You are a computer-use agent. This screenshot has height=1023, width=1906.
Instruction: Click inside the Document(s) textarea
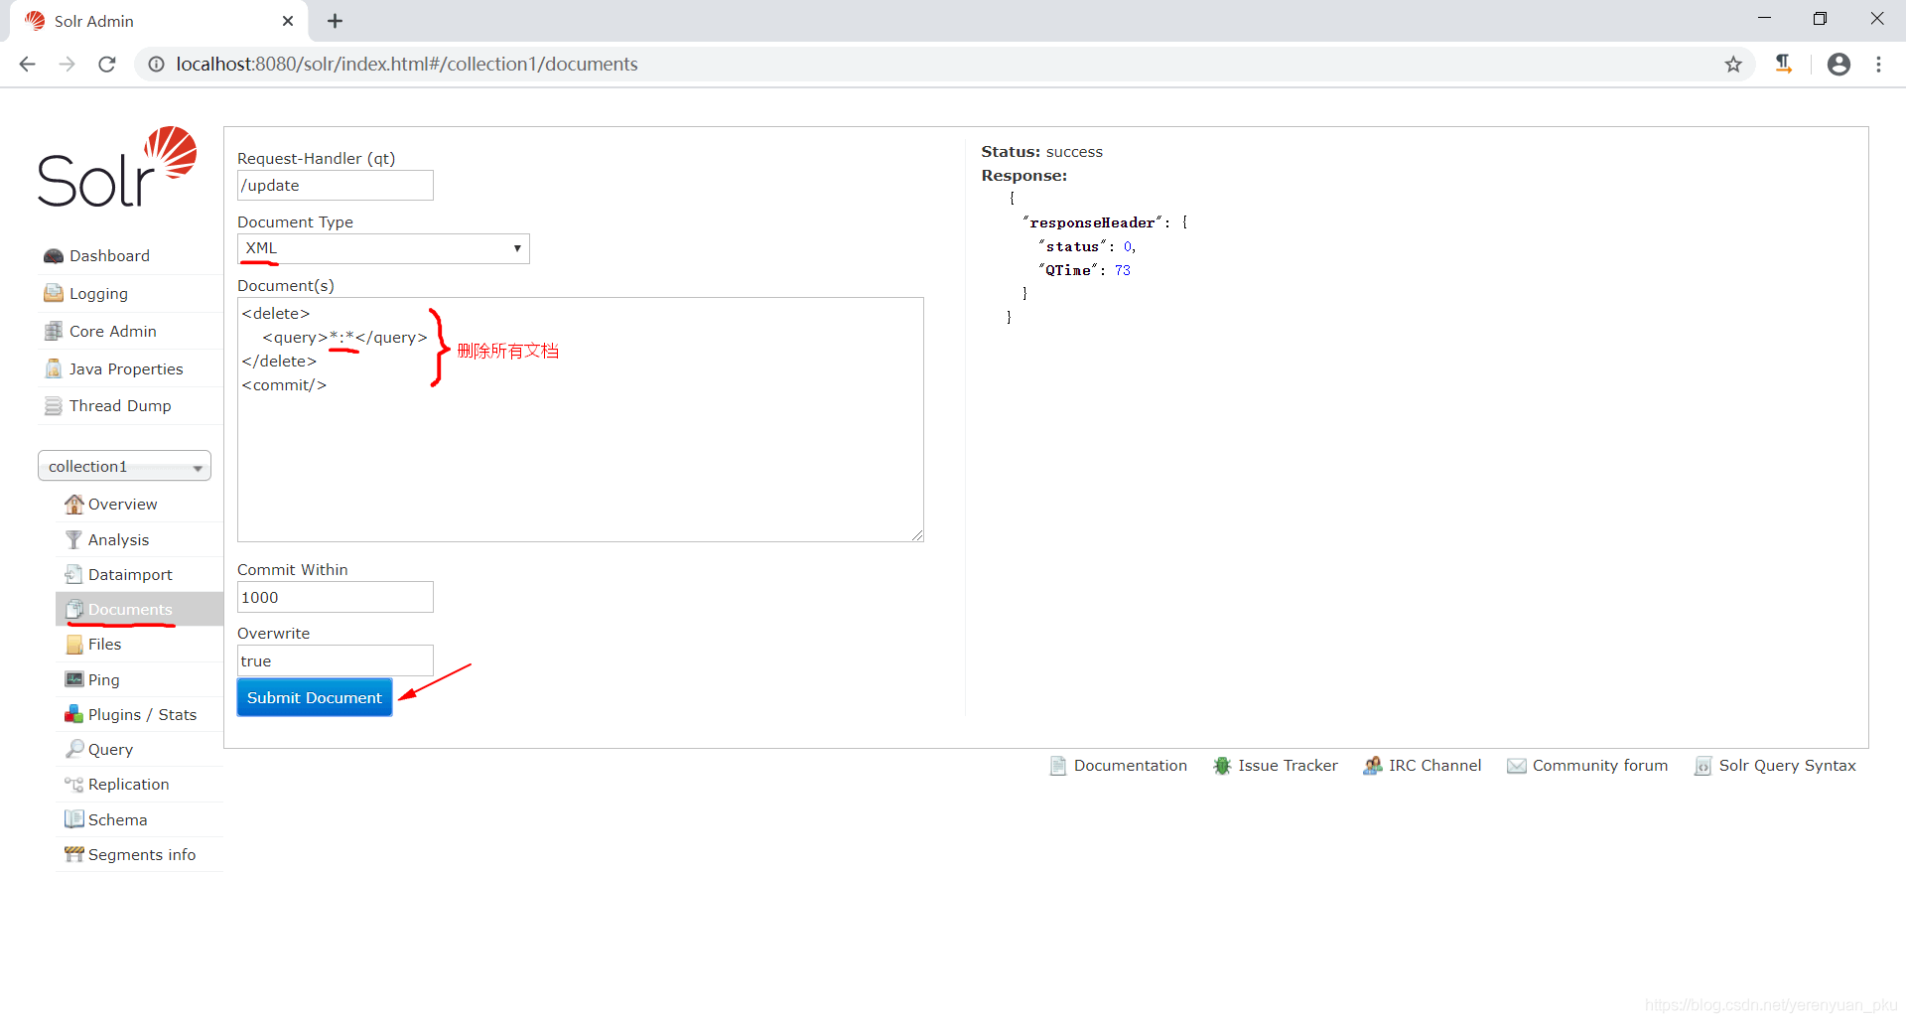(x=581, y=420)
